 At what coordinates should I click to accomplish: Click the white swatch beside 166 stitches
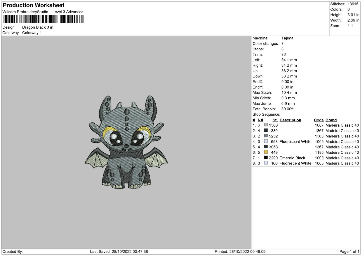(266, 163)
